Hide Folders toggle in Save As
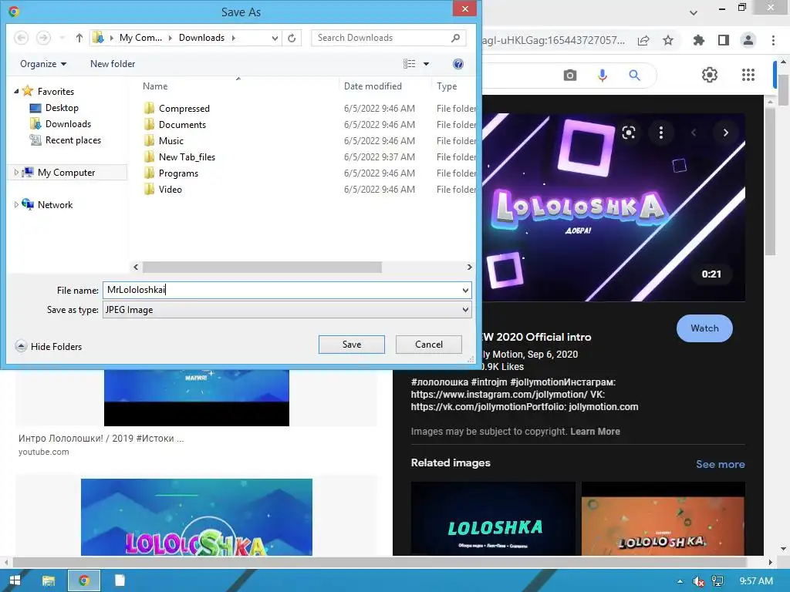The height and width of the screenshot is (592, 790). [x=49, y=346]
